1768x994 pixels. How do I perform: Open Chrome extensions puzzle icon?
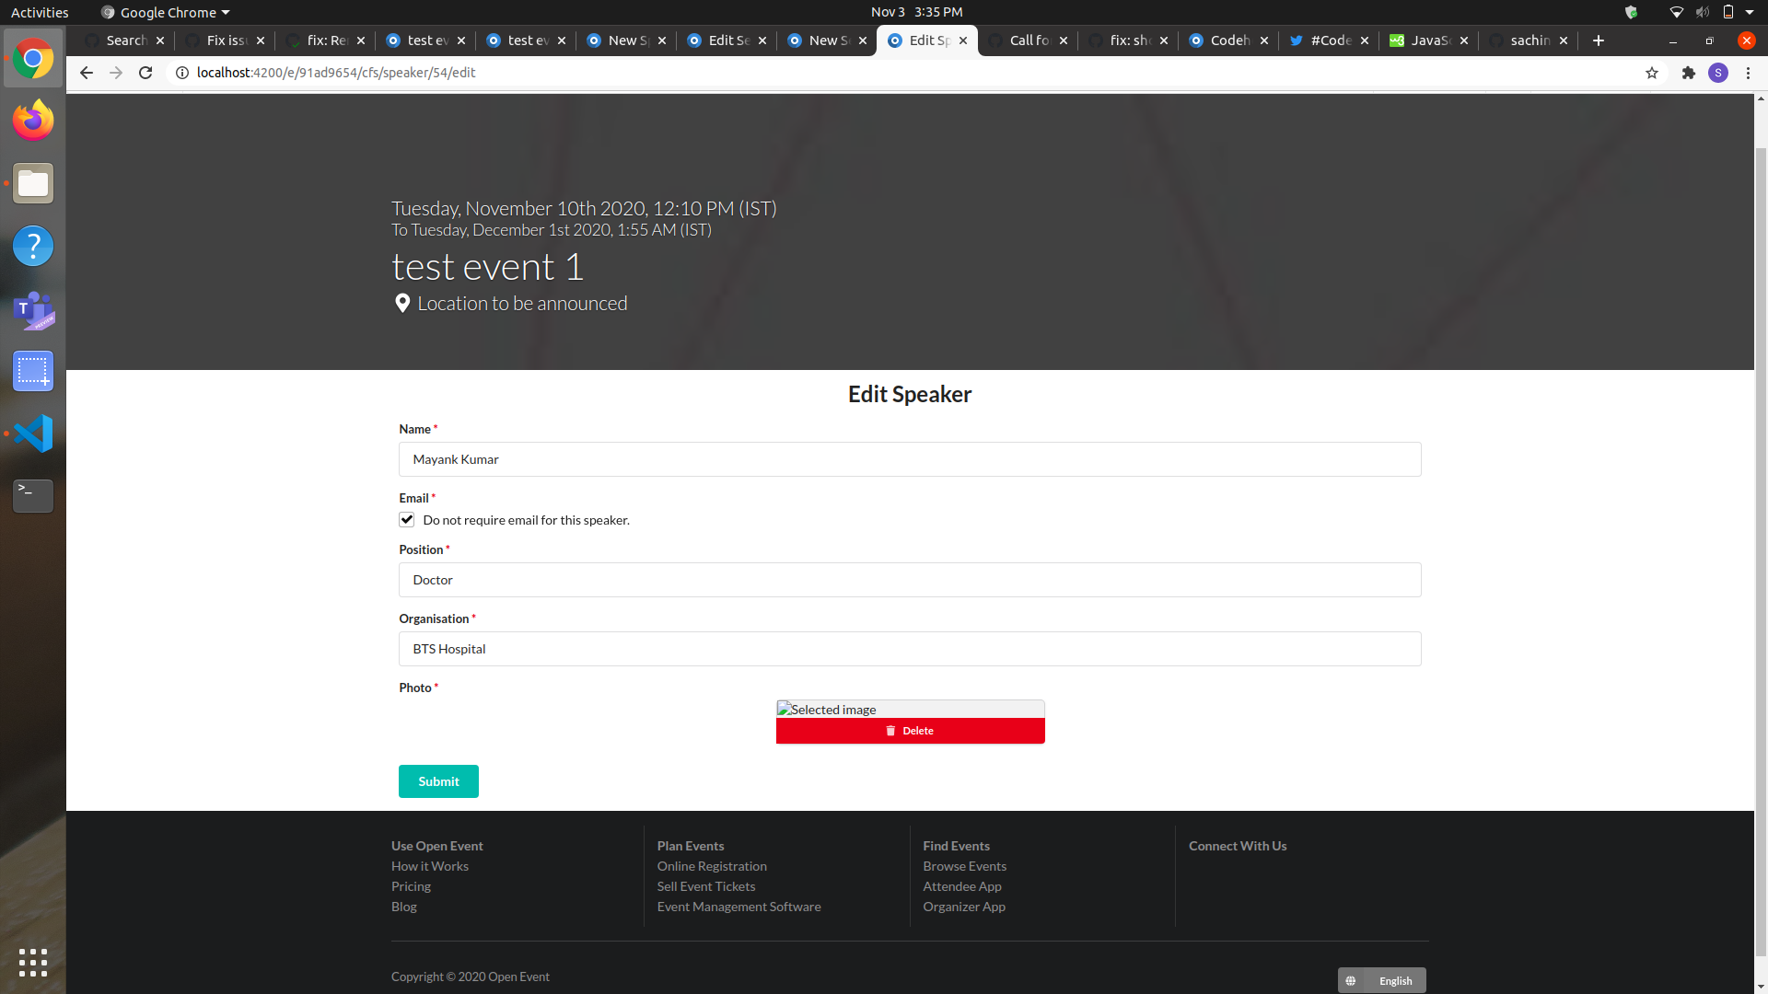pyautogui.click(x=1689, y=73)
